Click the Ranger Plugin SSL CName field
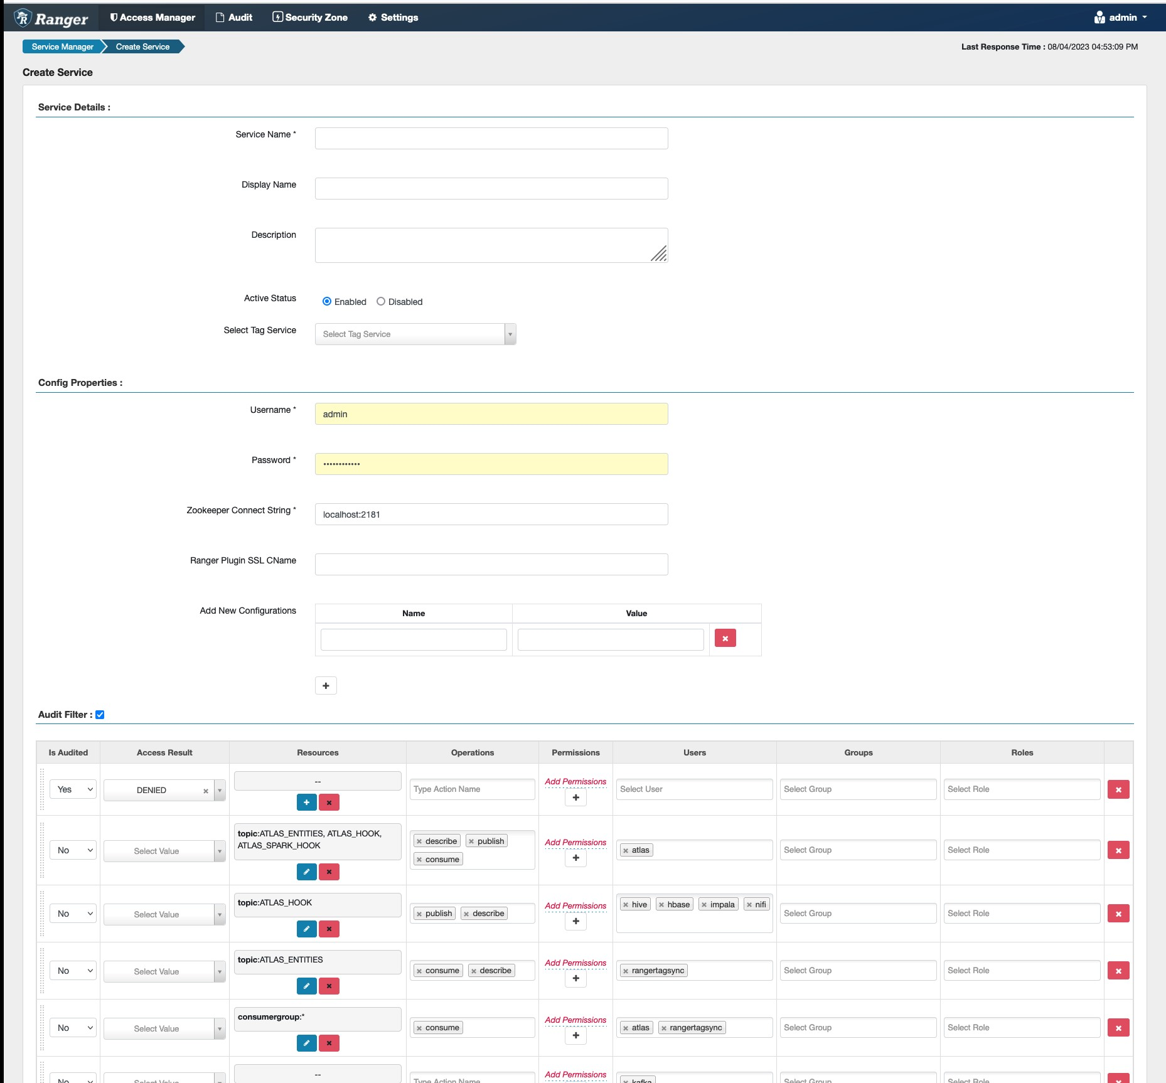Screen dimensions: 1166x1083 click(x=491, y=565)
